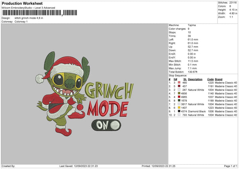Click the Stops value 10
Viewport: 239px width, 169px height.
pyautogui.click(x=189, y=32)
